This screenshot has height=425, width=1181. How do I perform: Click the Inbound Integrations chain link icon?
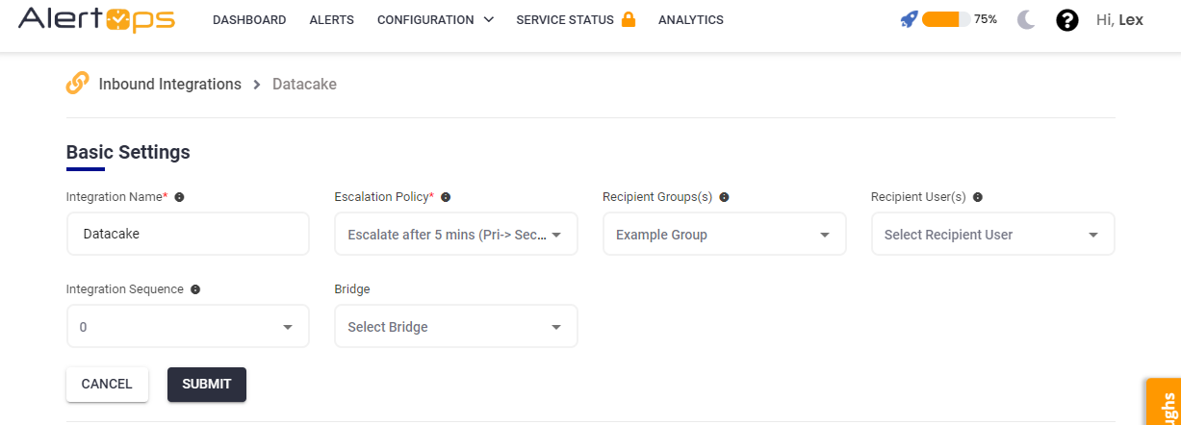click(78, 84)
